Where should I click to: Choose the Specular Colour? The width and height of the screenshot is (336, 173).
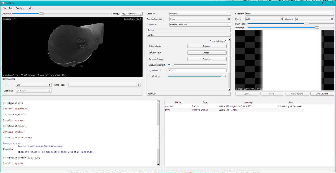point(207,59)
